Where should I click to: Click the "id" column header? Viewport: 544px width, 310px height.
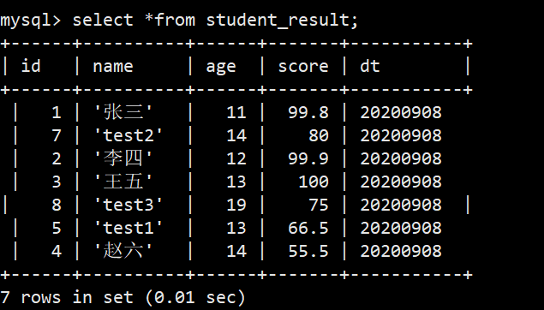click(31, 66)
